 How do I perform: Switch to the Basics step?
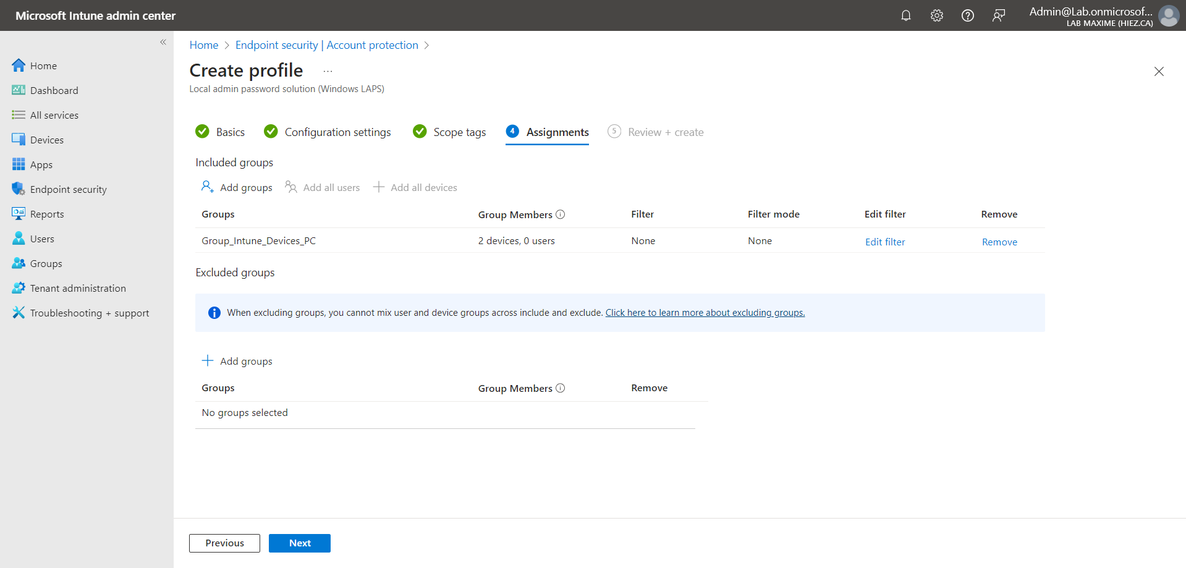click(230, 132)
